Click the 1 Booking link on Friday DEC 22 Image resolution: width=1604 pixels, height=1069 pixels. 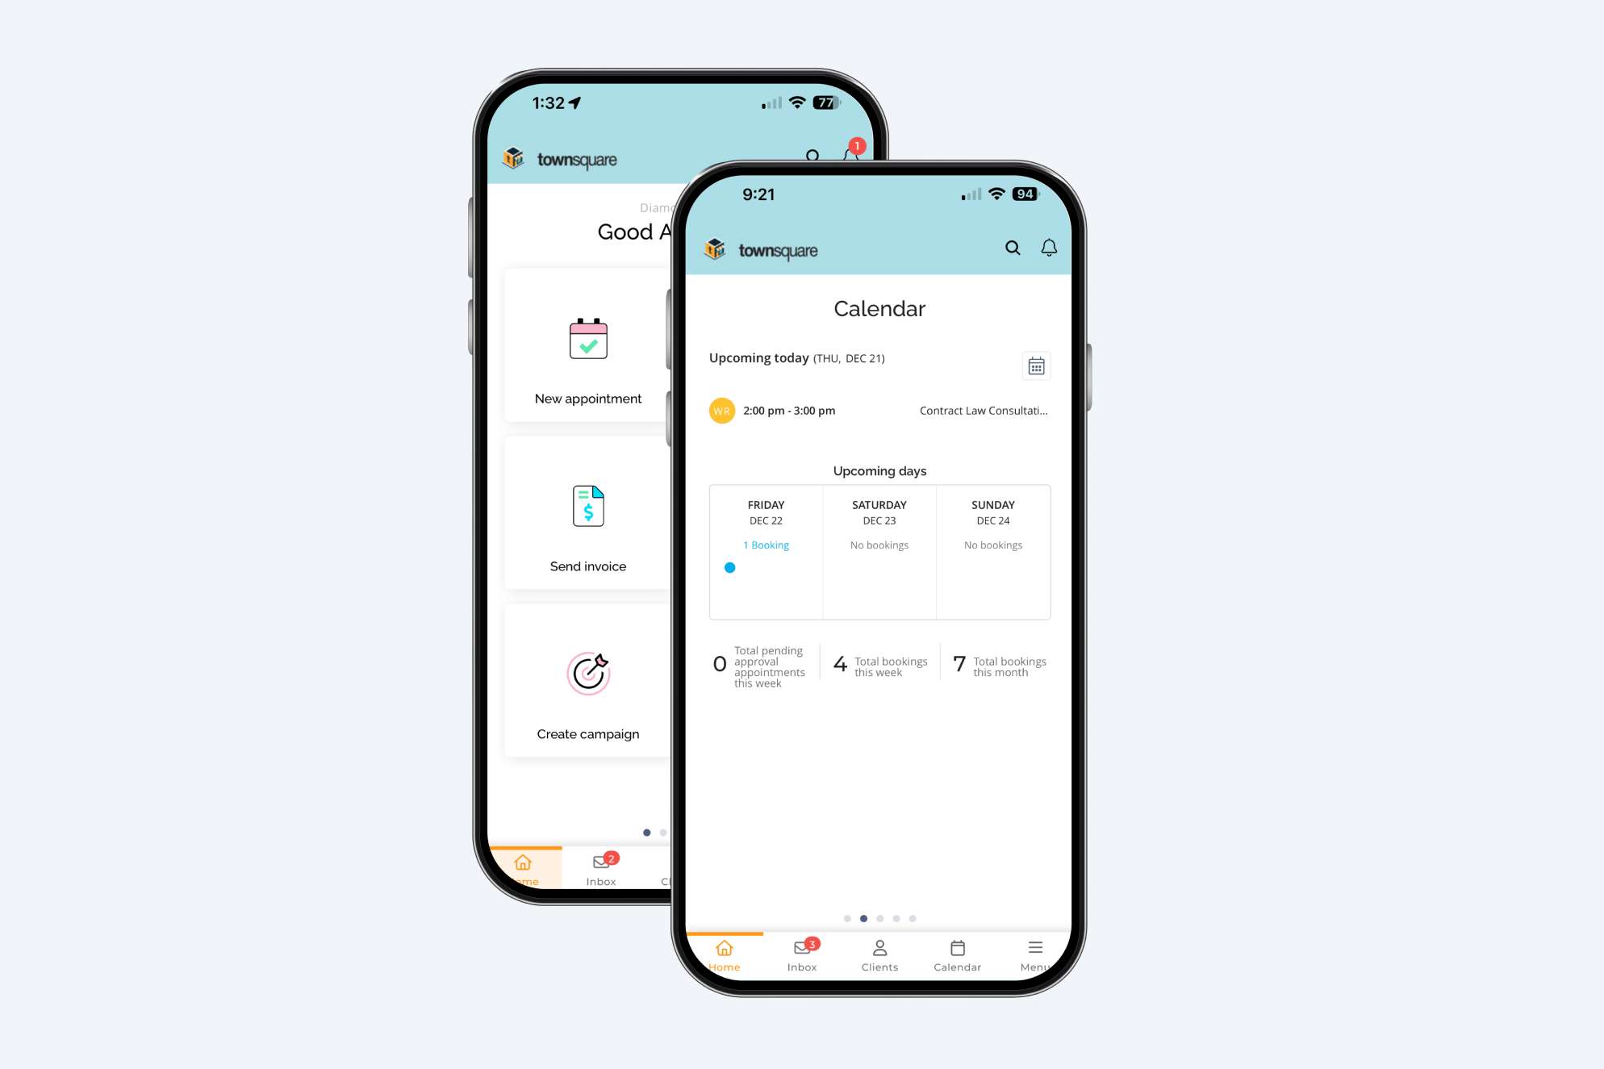(764, 544)
